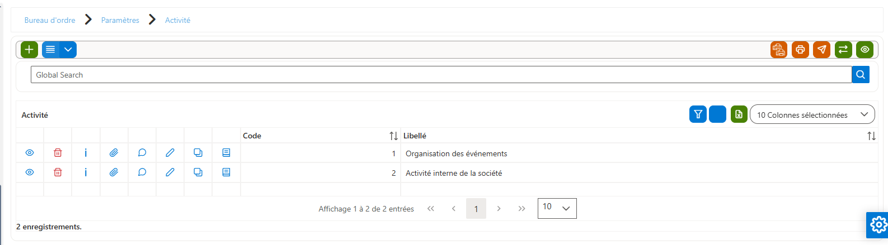Screen dimensions: 888x245
Task: Click the Bureau d'ordre breadcrumb link
Action: [50, 20]
